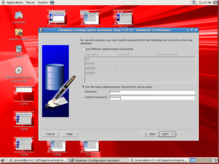
Task: Switch to the first workspace in the switcher
Action: (x=193, y=160)
